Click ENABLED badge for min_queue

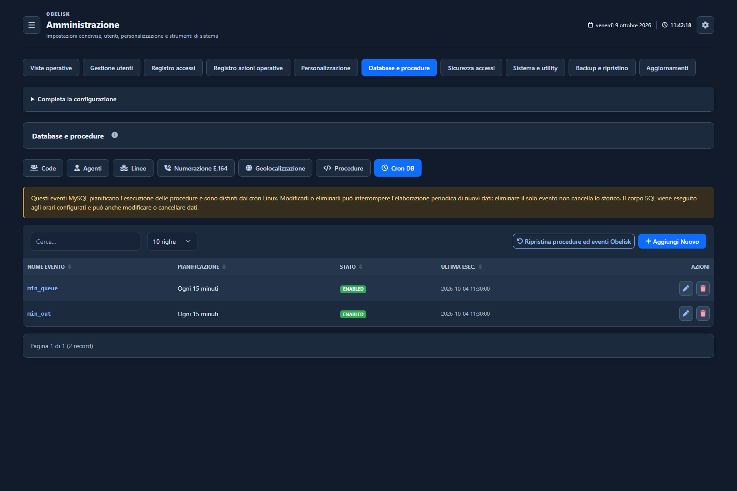(353, 289)
